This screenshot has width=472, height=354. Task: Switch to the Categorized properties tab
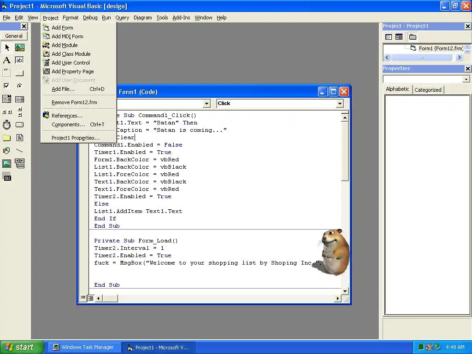pyautogui.click(x=428, y=90)
